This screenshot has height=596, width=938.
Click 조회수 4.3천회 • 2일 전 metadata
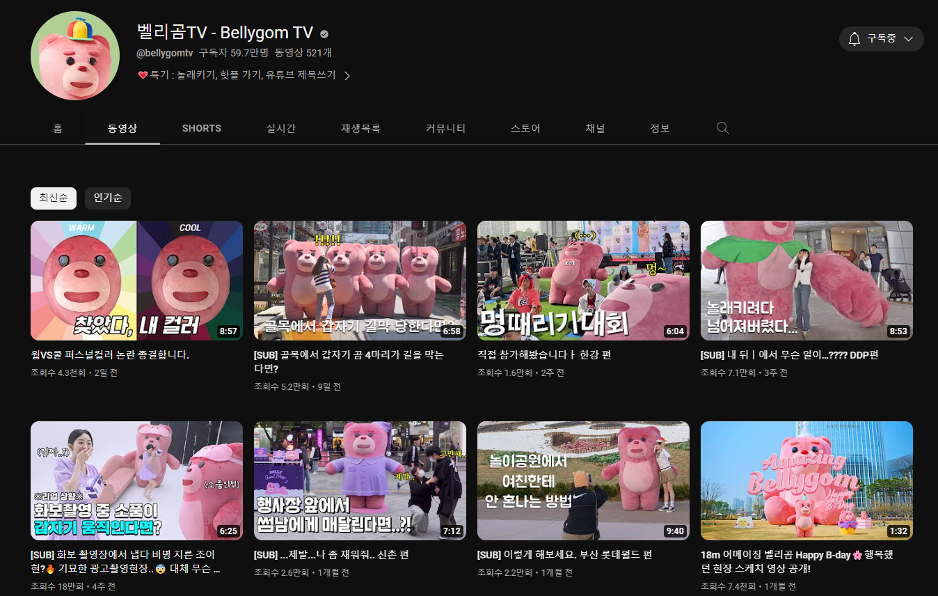[x=74, y=373]
